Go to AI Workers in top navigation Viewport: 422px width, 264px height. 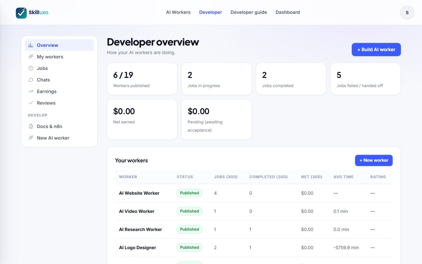pos(178,12)
